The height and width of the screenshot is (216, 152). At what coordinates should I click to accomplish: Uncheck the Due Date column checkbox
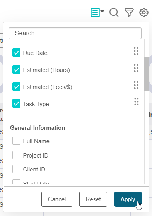pos(16,53)
